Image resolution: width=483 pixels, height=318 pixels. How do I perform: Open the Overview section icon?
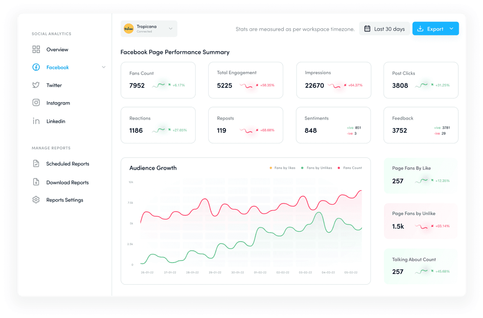tap(36, 49)
